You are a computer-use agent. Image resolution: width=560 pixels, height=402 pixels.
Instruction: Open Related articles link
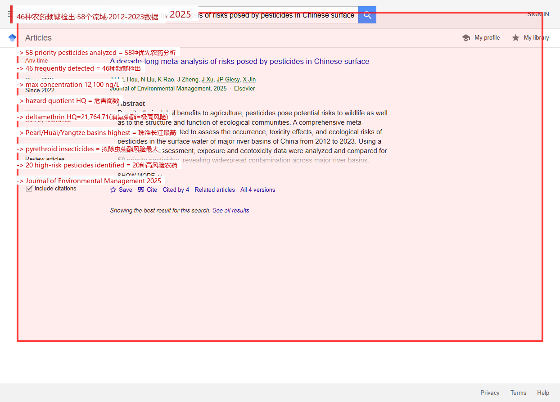(215, 190)
